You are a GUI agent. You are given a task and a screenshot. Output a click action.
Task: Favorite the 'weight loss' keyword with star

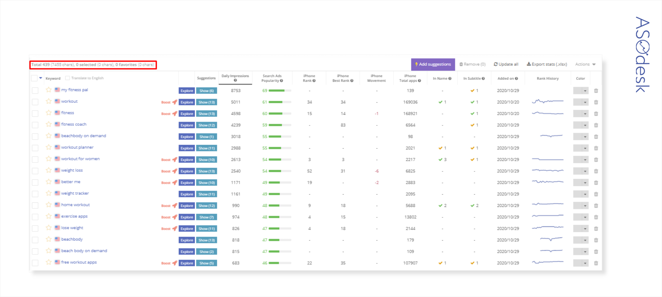click(48, 170)
